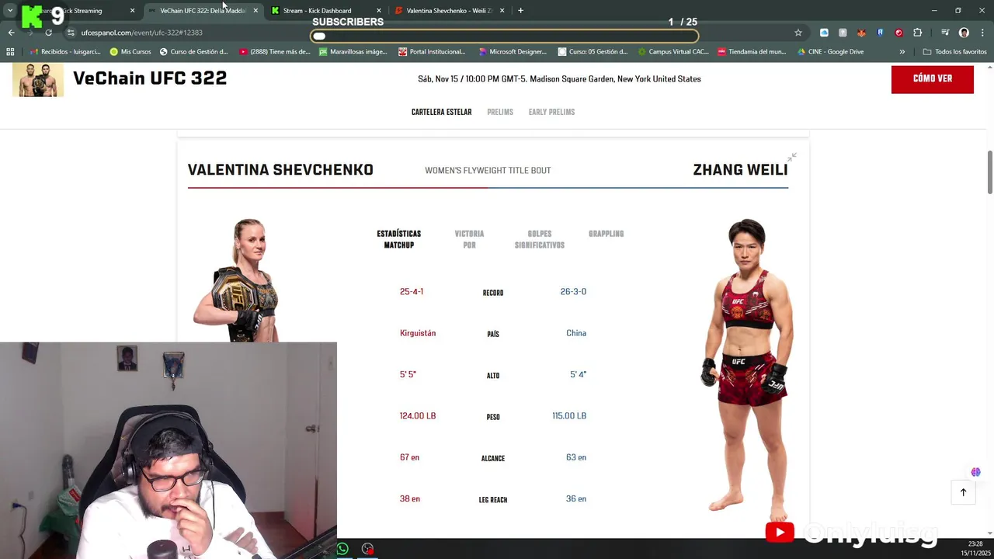This screenshot has height=559, width=994.
Task: Click the CÓMO VER button
Action: [932, 79]
